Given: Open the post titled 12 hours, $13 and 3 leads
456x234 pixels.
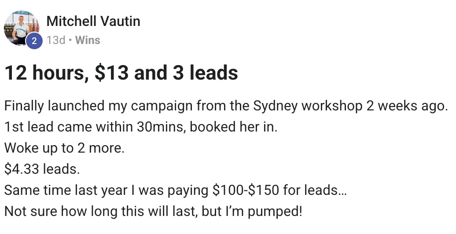Looking at the screenshot, I should pos(121,73).
